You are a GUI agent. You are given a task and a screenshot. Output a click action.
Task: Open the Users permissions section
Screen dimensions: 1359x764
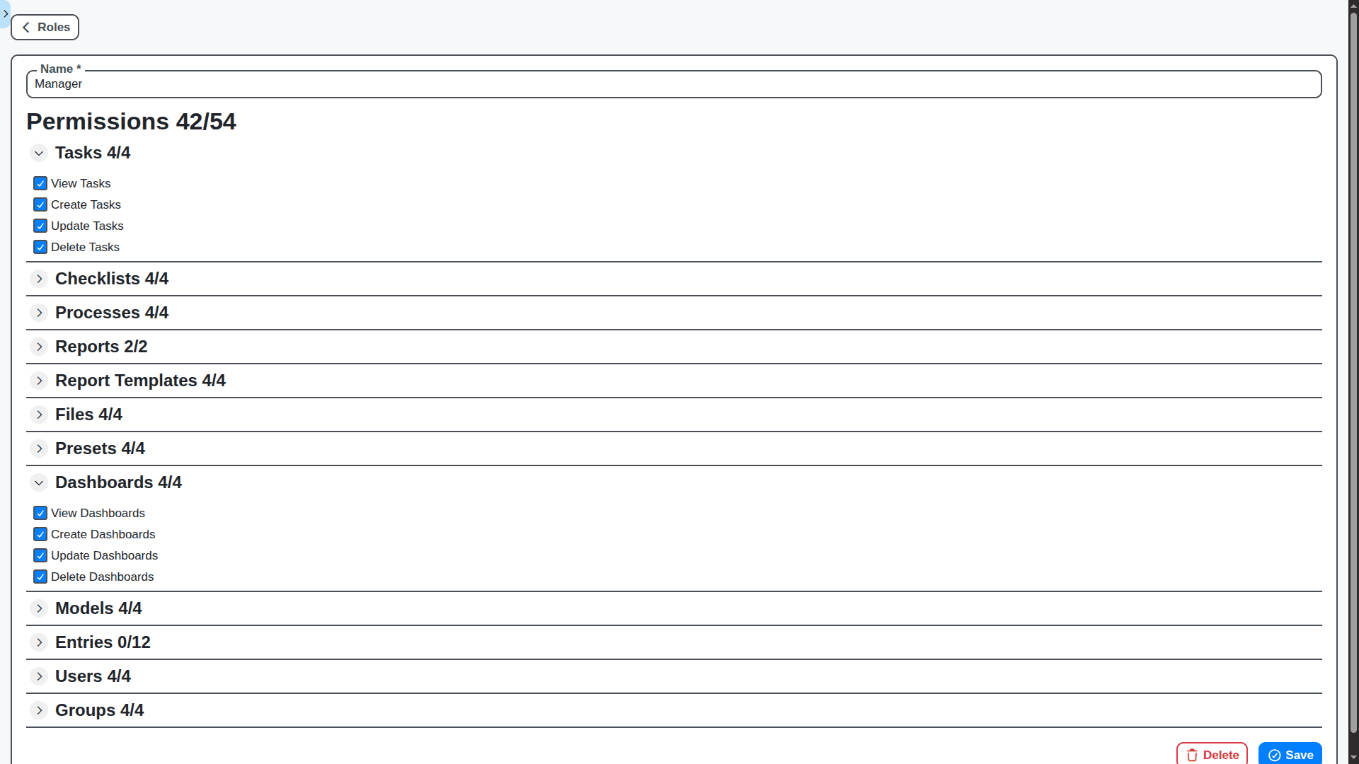click(39, 676)
